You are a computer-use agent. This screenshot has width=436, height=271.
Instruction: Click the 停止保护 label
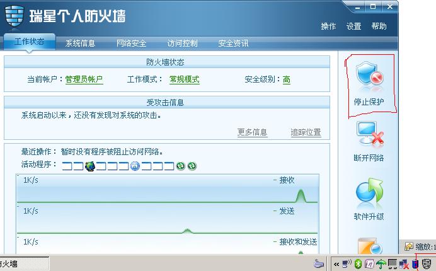(x=369, y=102)
